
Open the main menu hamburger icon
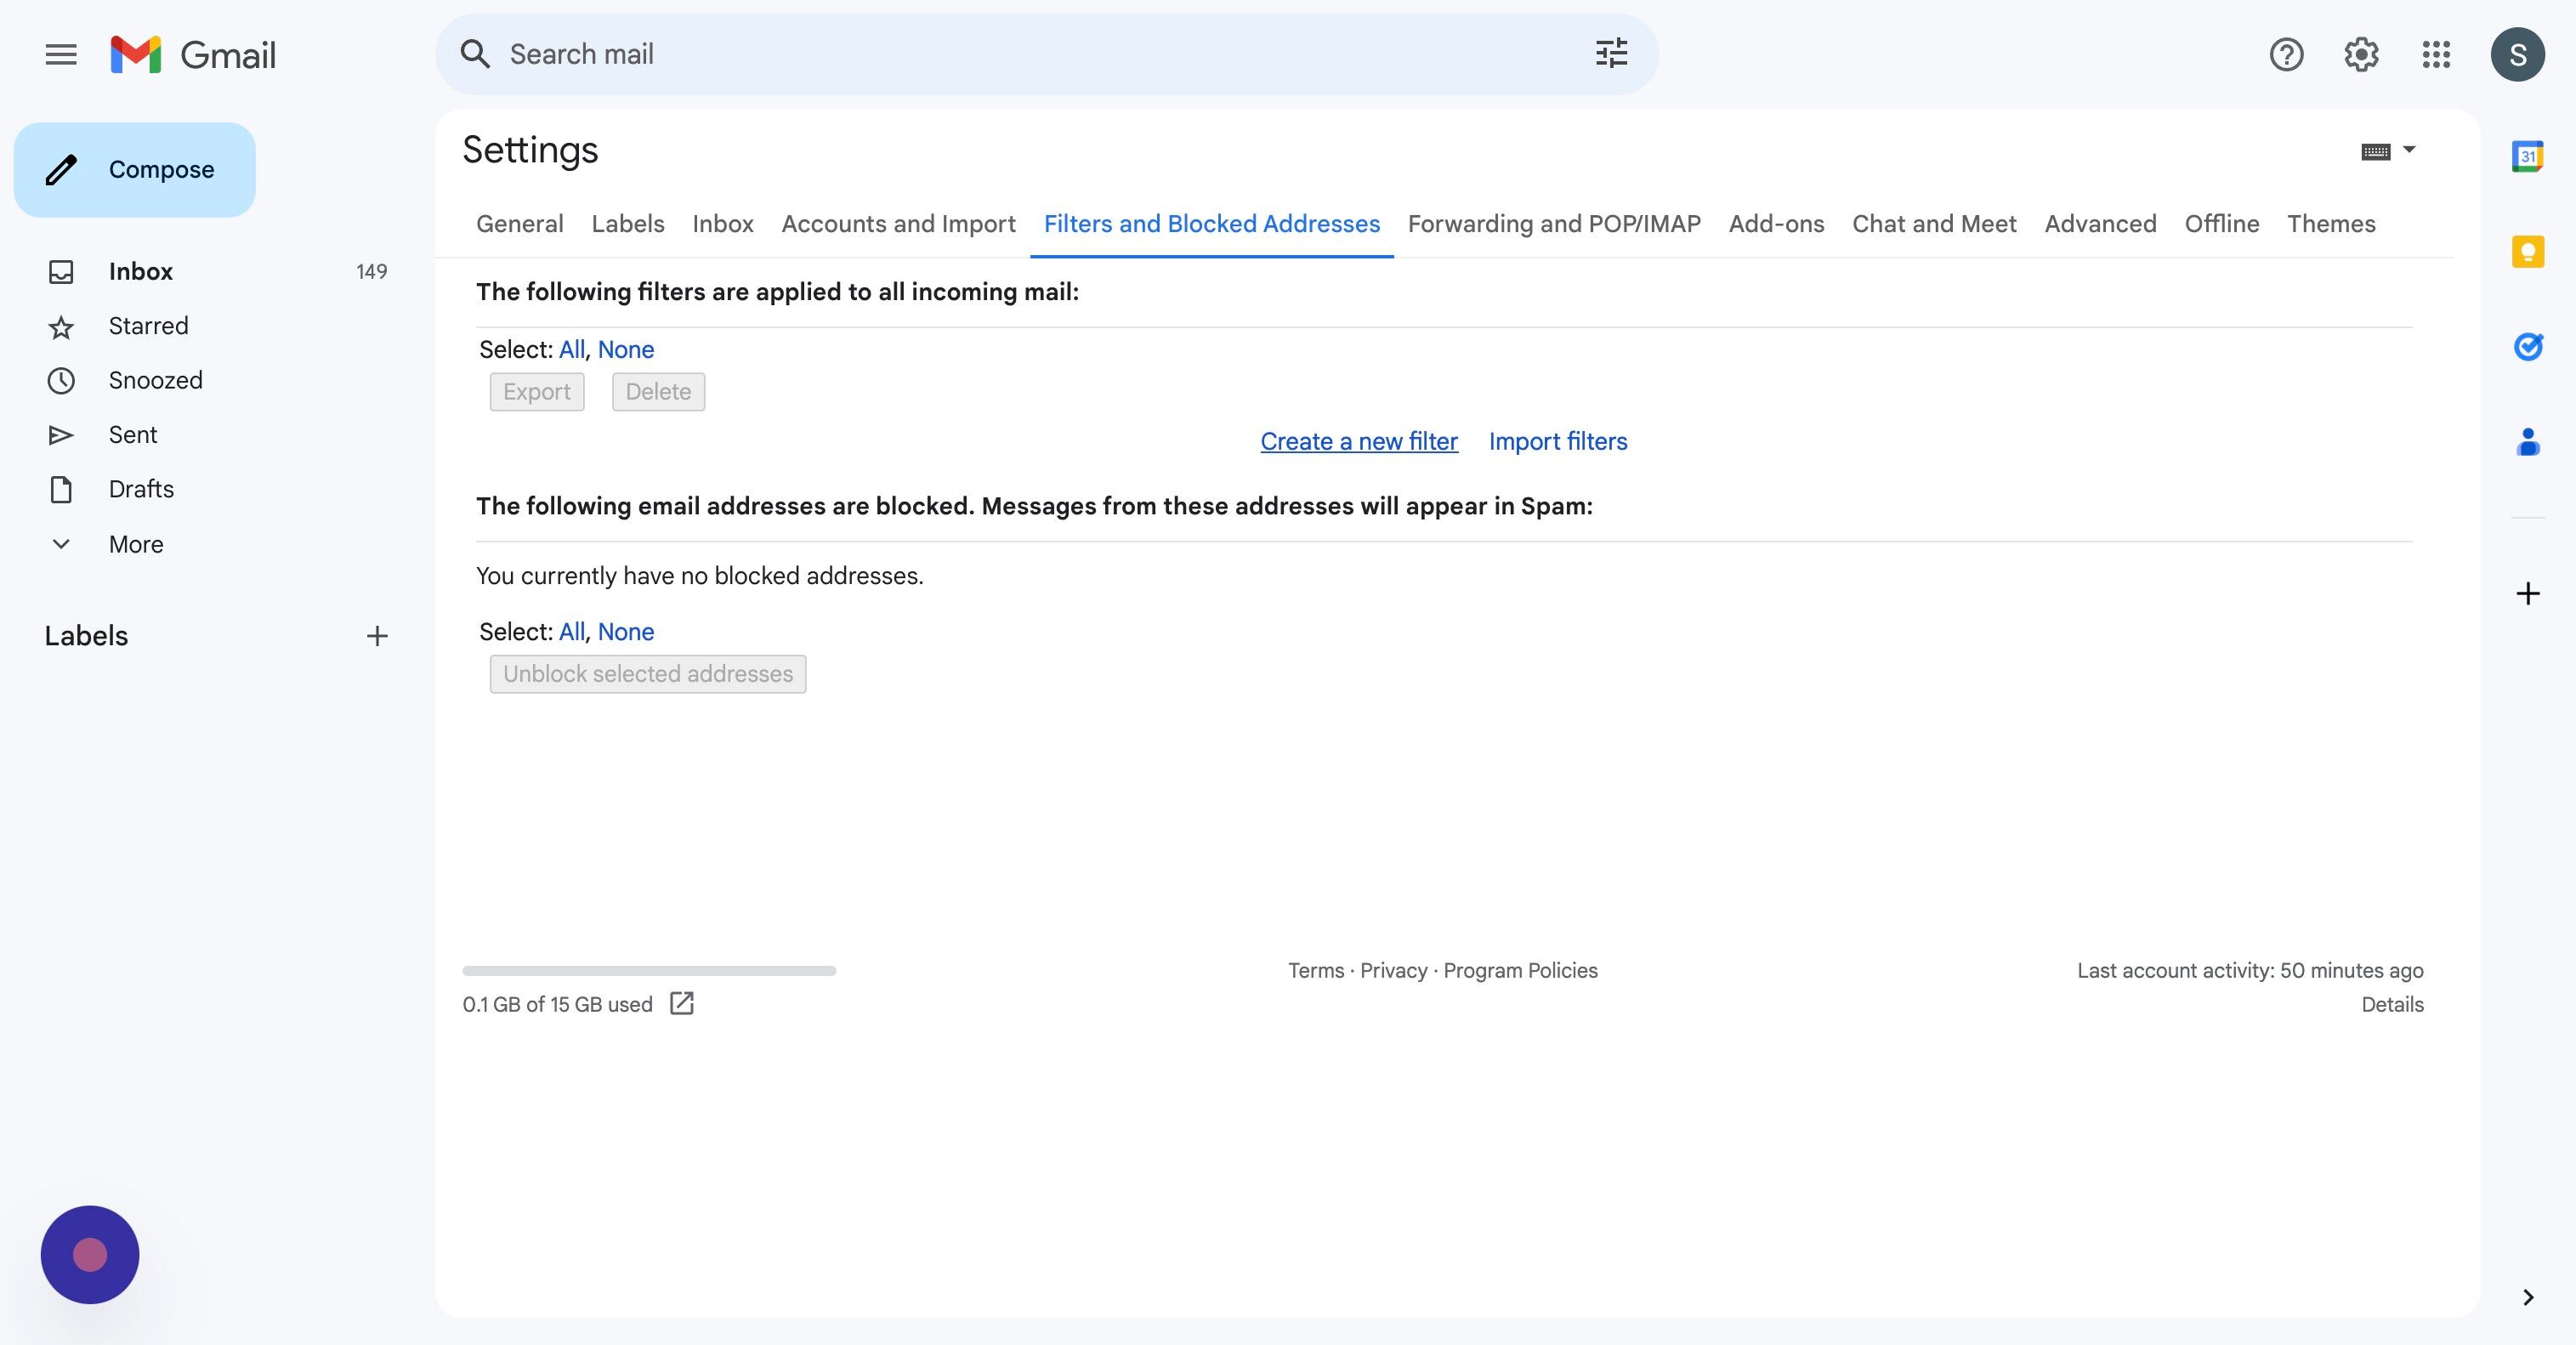click(x=61, y=54)
